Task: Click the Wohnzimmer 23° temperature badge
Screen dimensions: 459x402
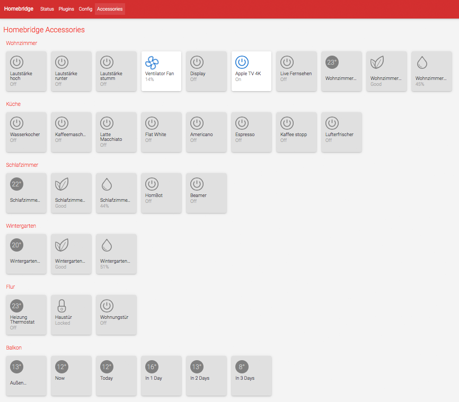Action: [x=332, y=62]
